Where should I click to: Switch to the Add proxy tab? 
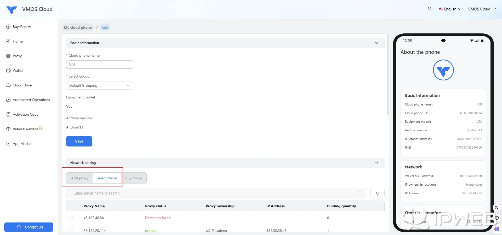pos(80,178)
